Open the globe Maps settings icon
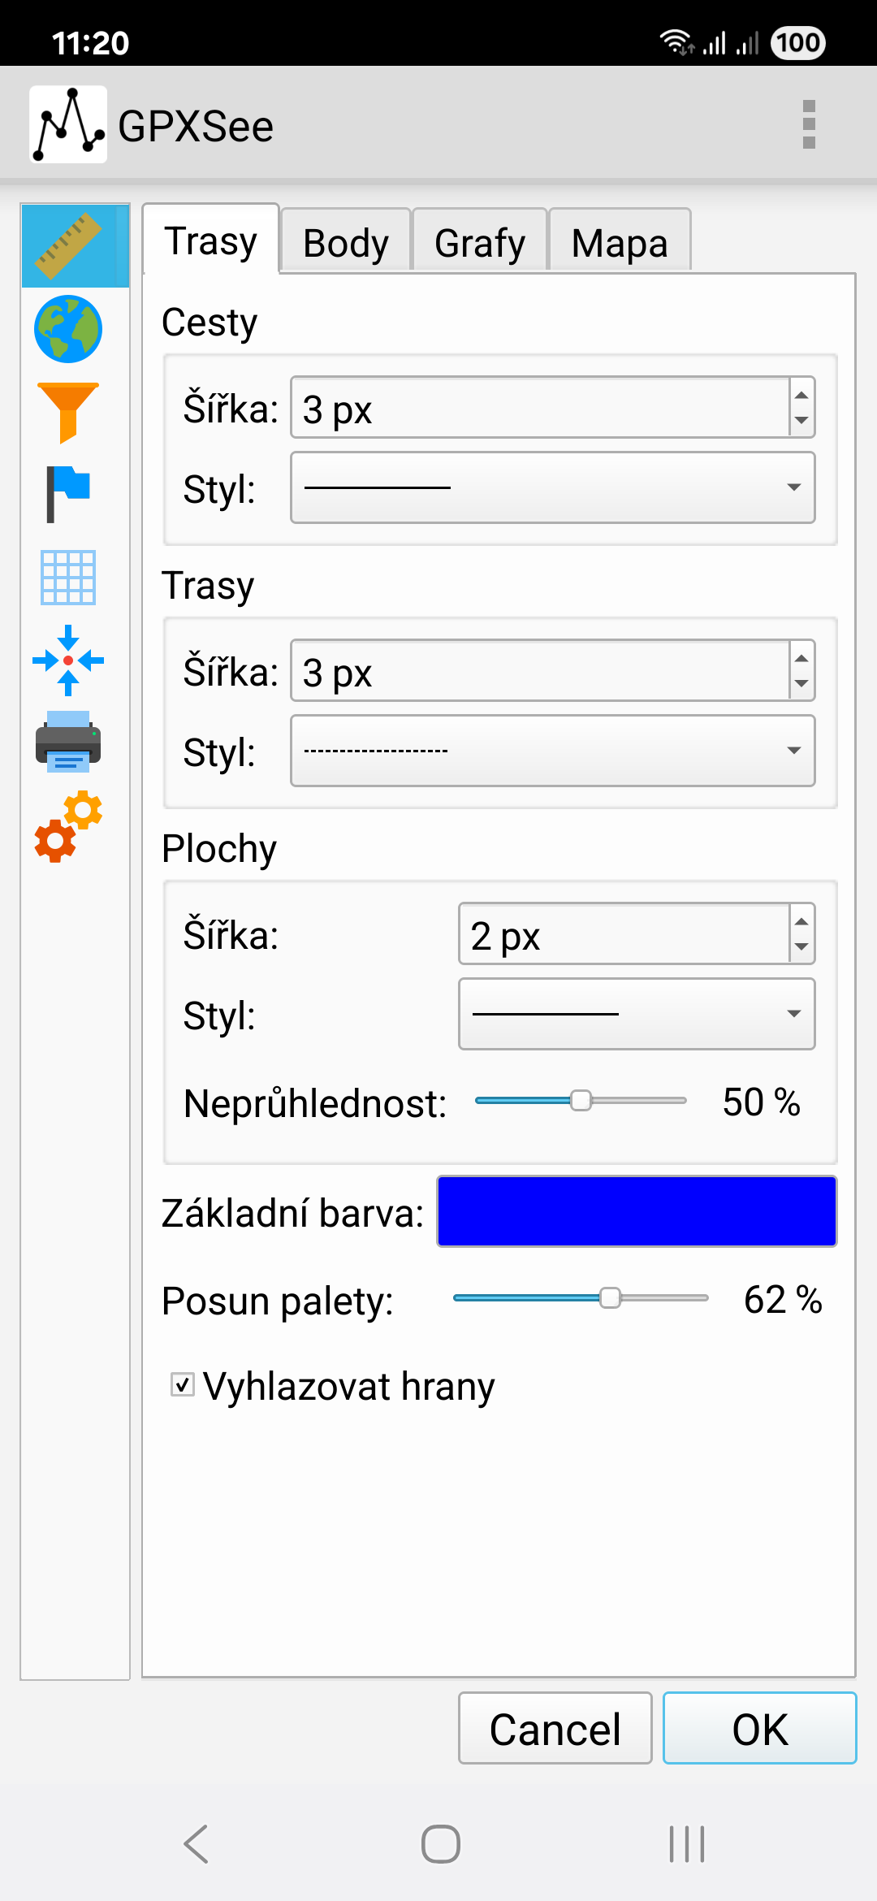Viewport: 877px width, 1901px height. pyautogui.click(x=68, y=329)
